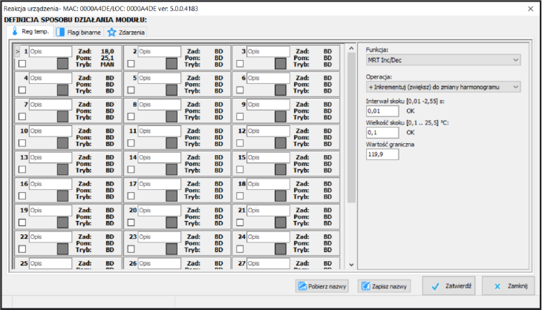Click the regulator list scroll down arrow
Viewport: 542px width, 310px height.
click(351, 265)
